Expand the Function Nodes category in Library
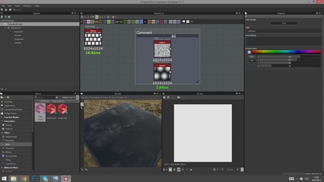Screen dimensions: 324x182 (x=2, y=117)
